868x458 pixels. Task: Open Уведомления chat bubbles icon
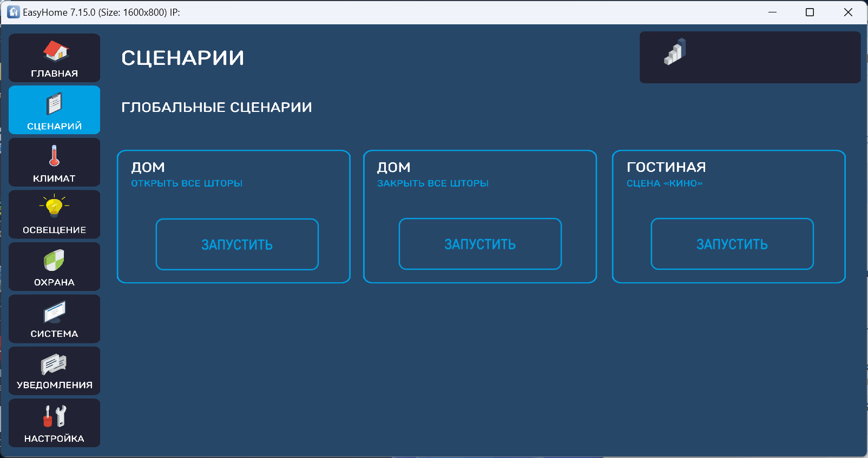54,364
